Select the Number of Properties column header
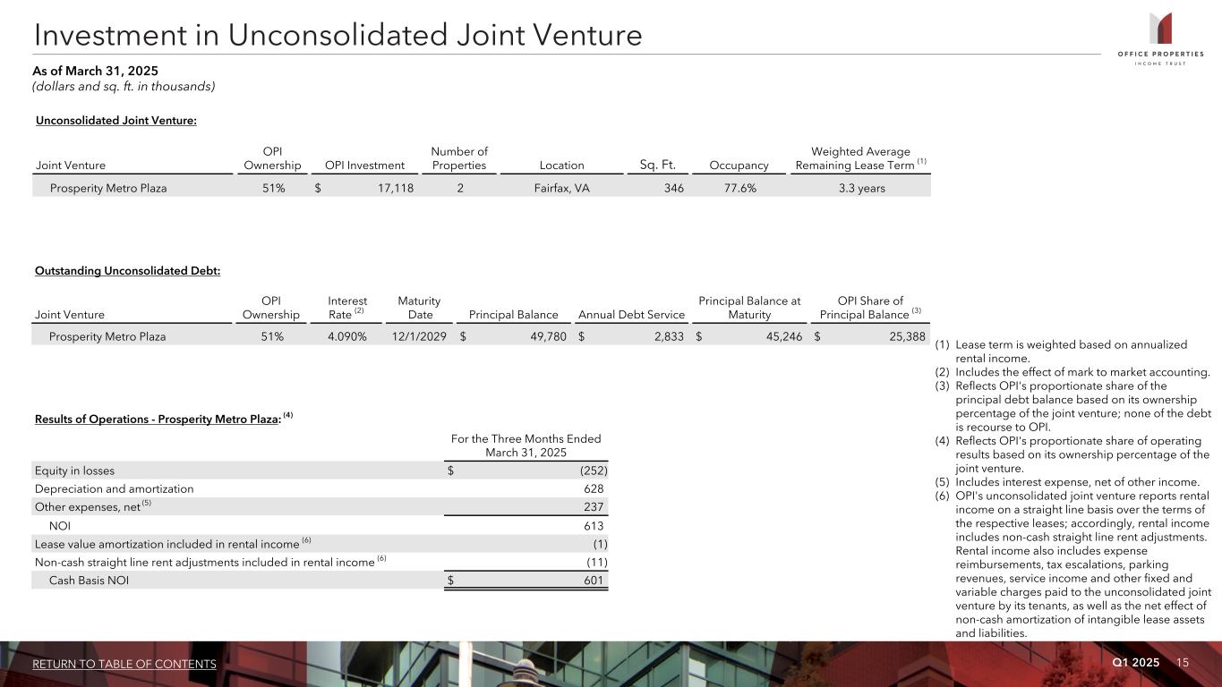This screenshot has width=1222, height=687. 458,158
